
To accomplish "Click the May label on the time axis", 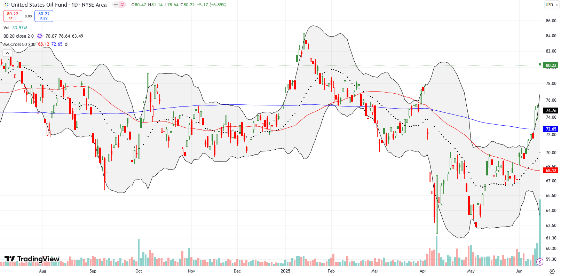I will 471,271.
